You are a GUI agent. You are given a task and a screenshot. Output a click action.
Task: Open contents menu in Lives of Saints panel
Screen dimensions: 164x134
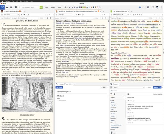2,15
